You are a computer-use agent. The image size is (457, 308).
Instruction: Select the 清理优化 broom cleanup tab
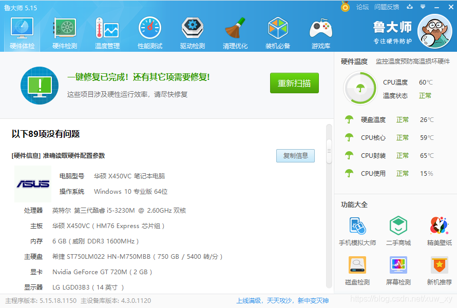[235, 33]
